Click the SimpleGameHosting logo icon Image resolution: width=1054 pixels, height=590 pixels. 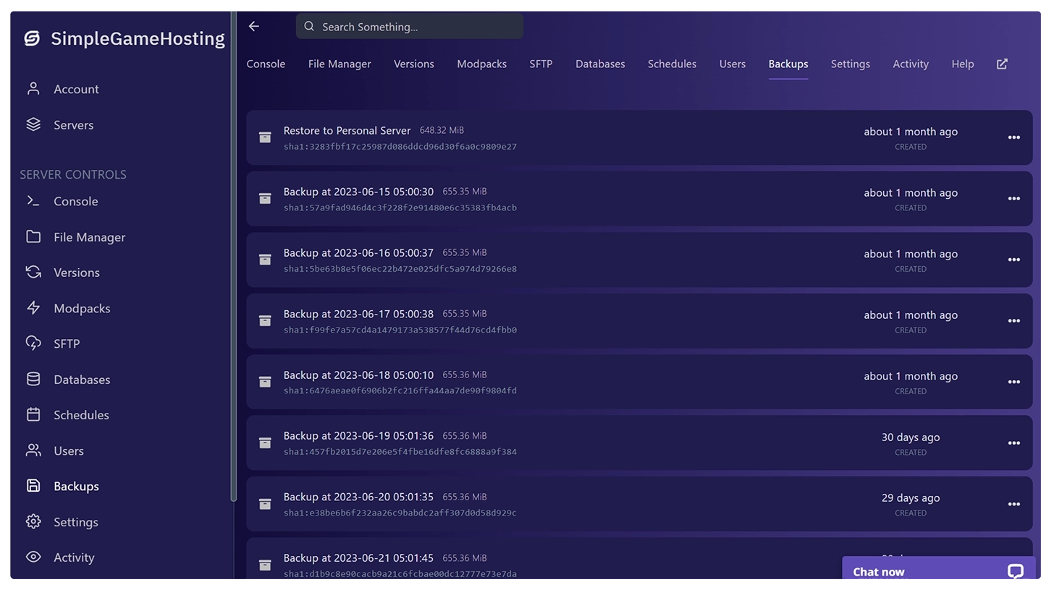point(32,38)
